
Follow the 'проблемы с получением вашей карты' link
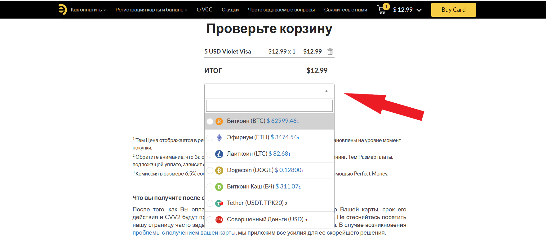pyautogui.click(x=184, y=233)
